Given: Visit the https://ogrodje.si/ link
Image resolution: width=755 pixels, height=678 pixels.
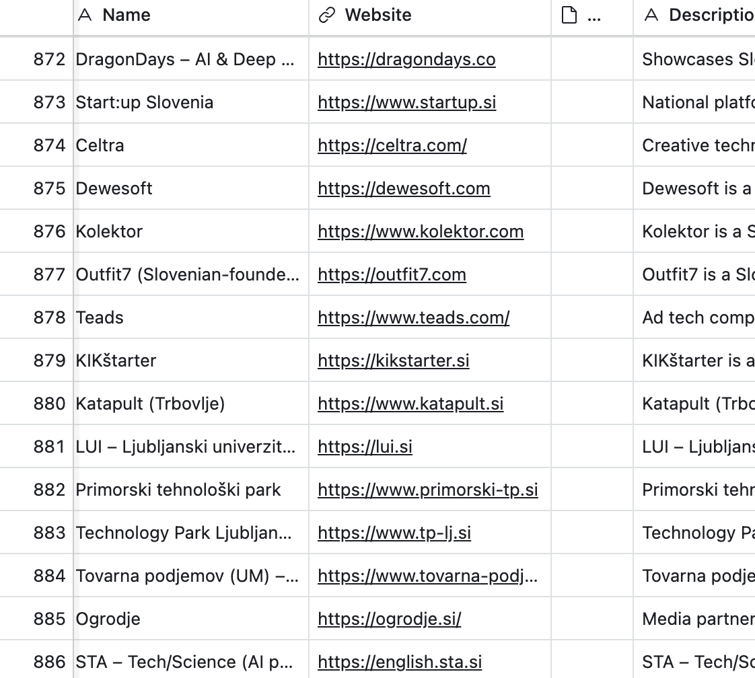Looking at the screenshot, I should tap(390, 619).
